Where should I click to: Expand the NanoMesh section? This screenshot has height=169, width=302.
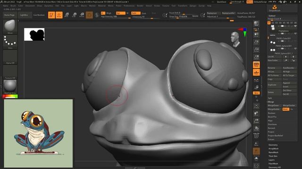[273, 152]
